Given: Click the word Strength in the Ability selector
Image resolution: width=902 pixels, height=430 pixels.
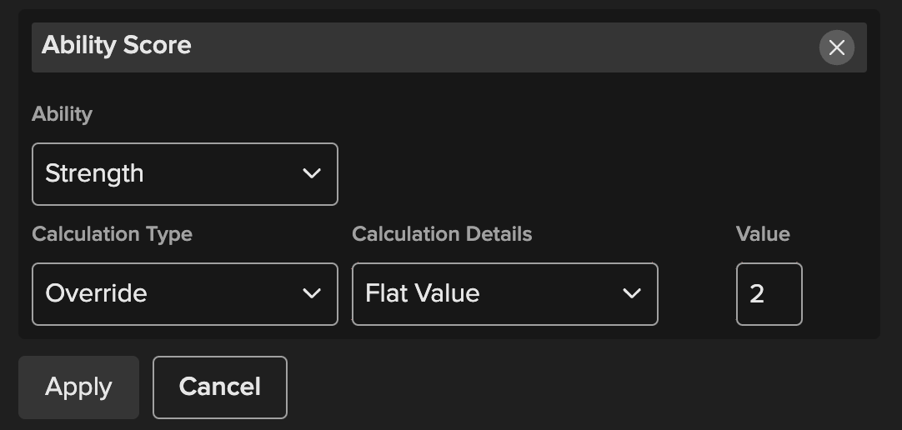Looking at the screenshot, I should click(x=94, y=173).
